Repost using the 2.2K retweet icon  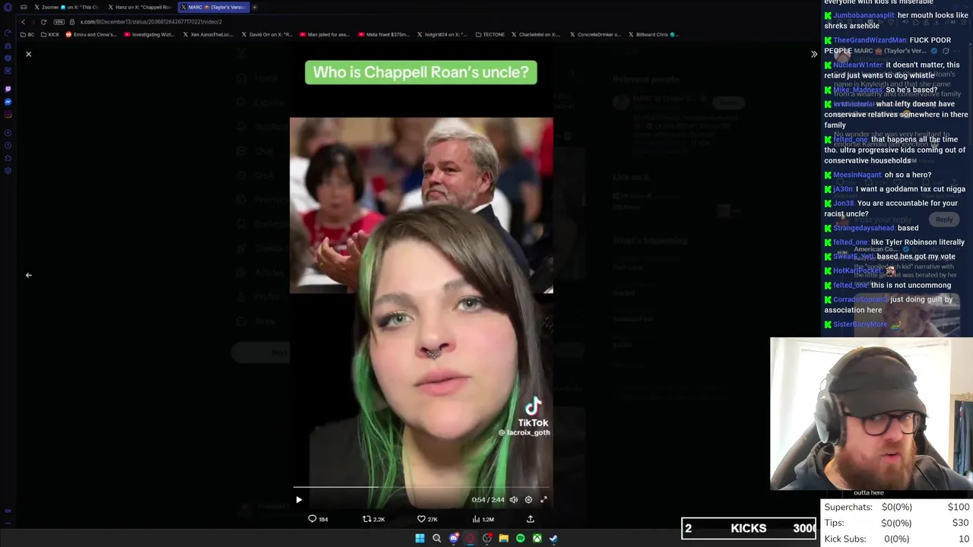[373, 519]
